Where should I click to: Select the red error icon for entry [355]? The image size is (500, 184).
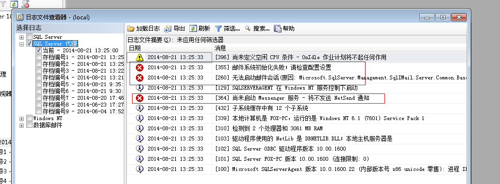pyautogui.click(x=139, y=67)
